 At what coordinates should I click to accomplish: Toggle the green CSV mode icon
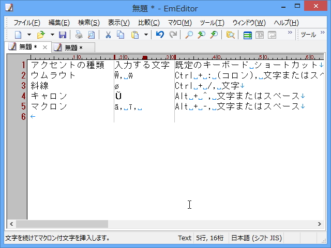[x=247, y=35]
